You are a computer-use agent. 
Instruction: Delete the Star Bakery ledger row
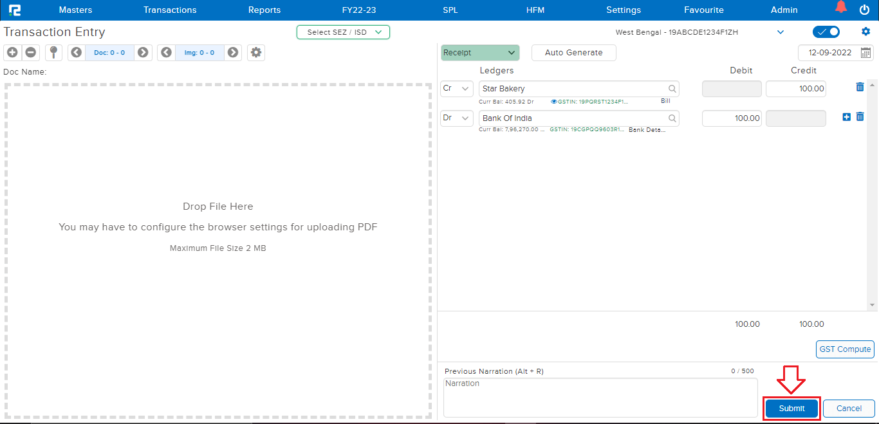point(860,88)
